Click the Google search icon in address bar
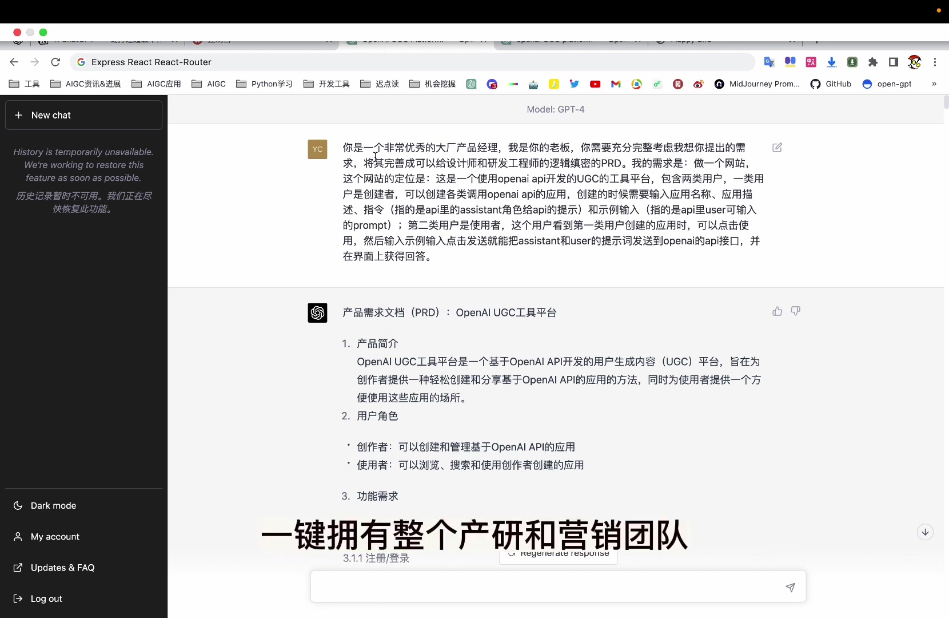 pyautogui.click(x=81, y=62)
